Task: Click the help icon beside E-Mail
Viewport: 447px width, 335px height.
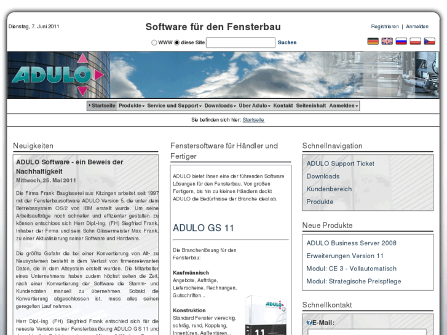Action: tap(309, 323)
